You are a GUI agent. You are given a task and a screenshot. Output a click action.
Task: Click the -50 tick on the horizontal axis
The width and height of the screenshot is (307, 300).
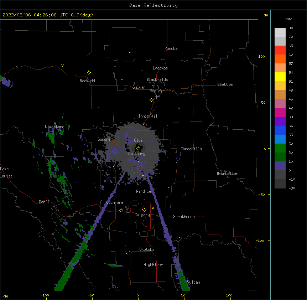pos(91,295)
